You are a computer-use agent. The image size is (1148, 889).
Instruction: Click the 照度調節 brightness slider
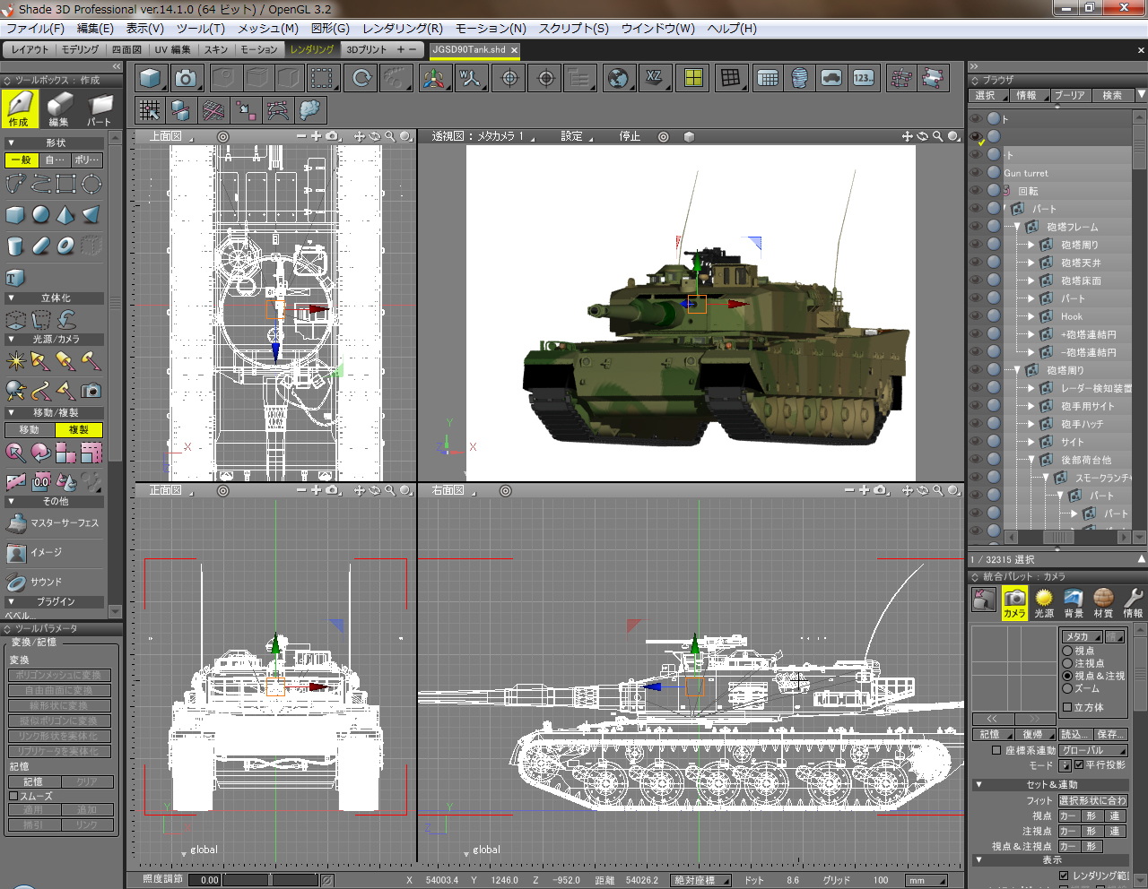[269, 880]
